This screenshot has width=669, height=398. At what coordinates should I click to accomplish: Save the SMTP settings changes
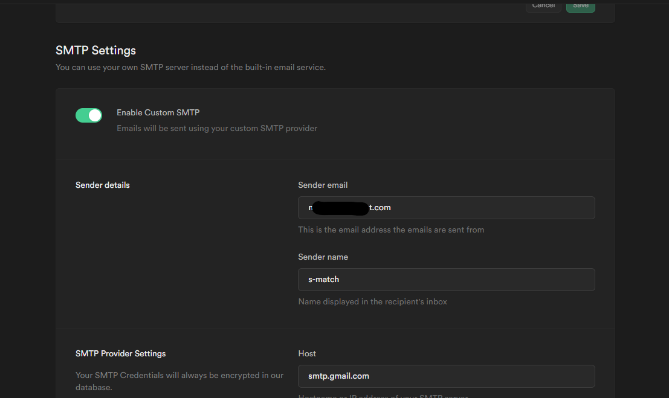point(580,5)
